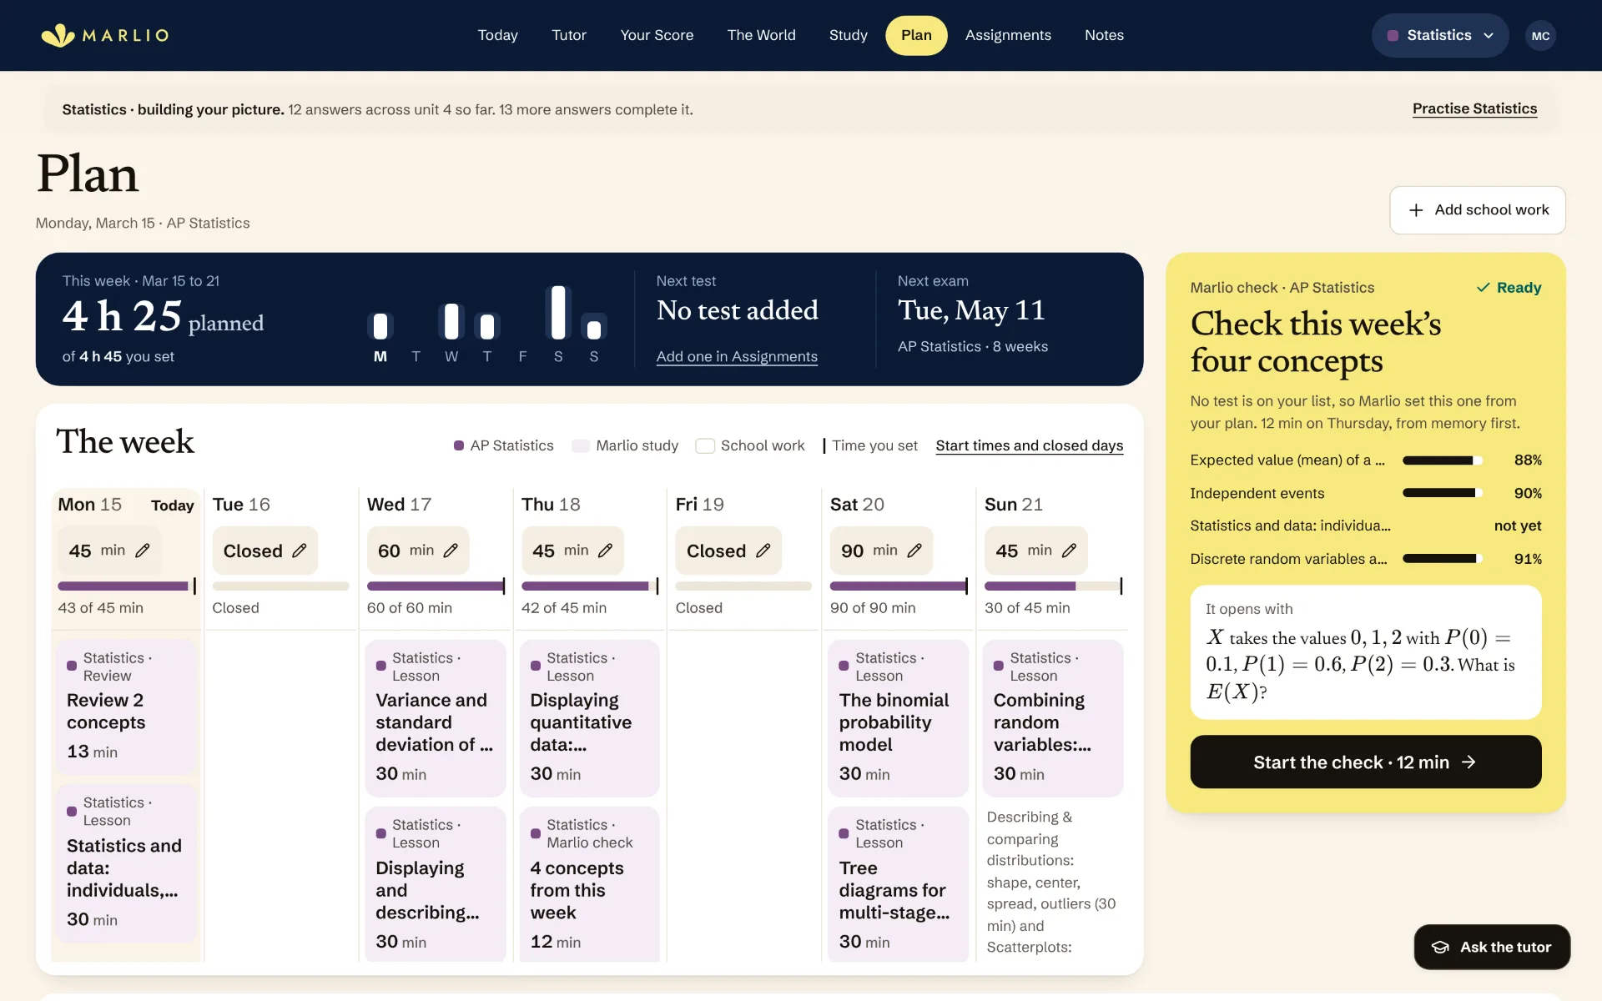Open the Tutor tab
This screenshot has width=1602, height=1001.
tap(569, 35)
